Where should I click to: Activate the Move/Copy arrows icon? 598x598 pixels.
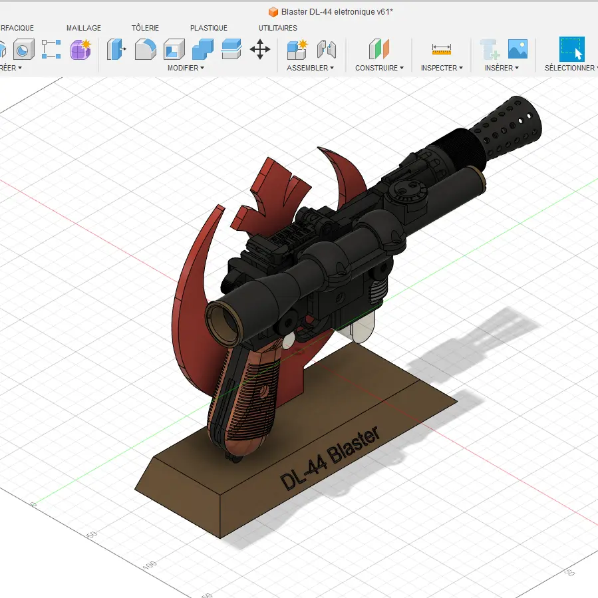pyautogui.click(x=260, y=49)
